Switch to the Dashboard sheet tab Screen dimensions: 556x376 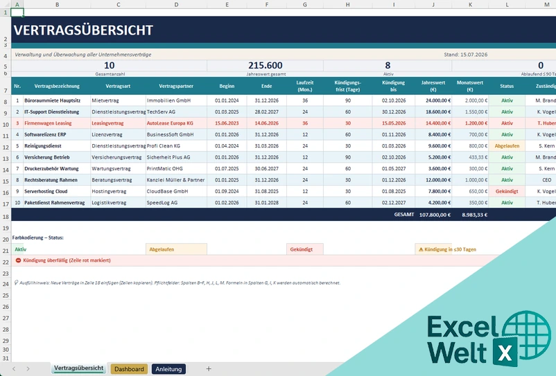coord(129,369)
